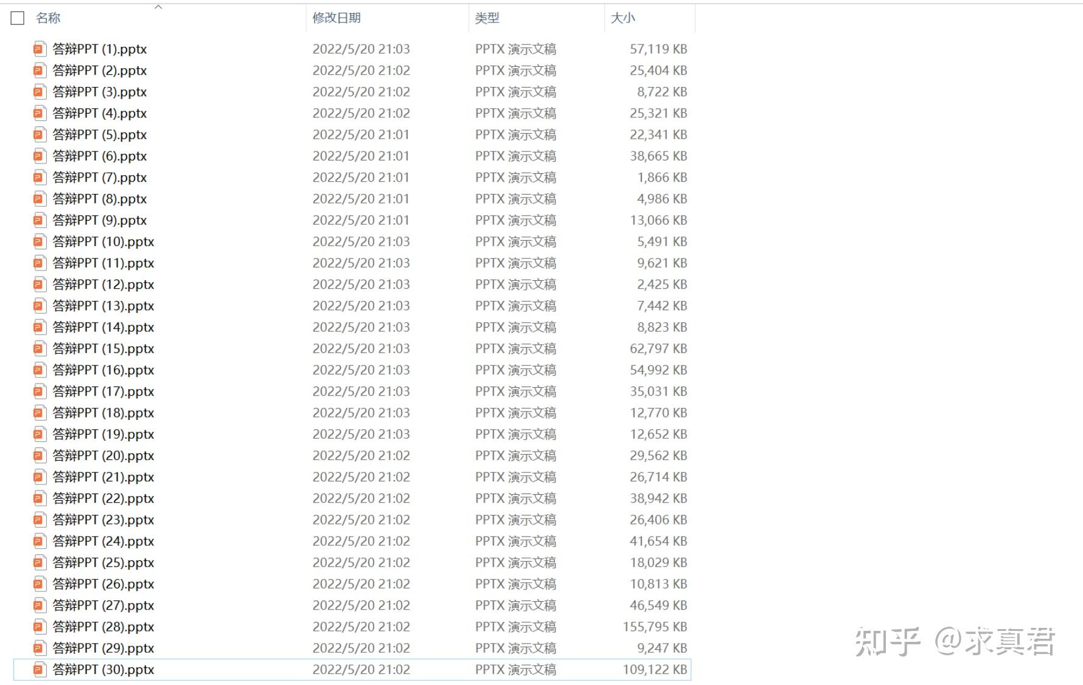
Task: Click the size value 46,549 KB
Action: (658, 605)
